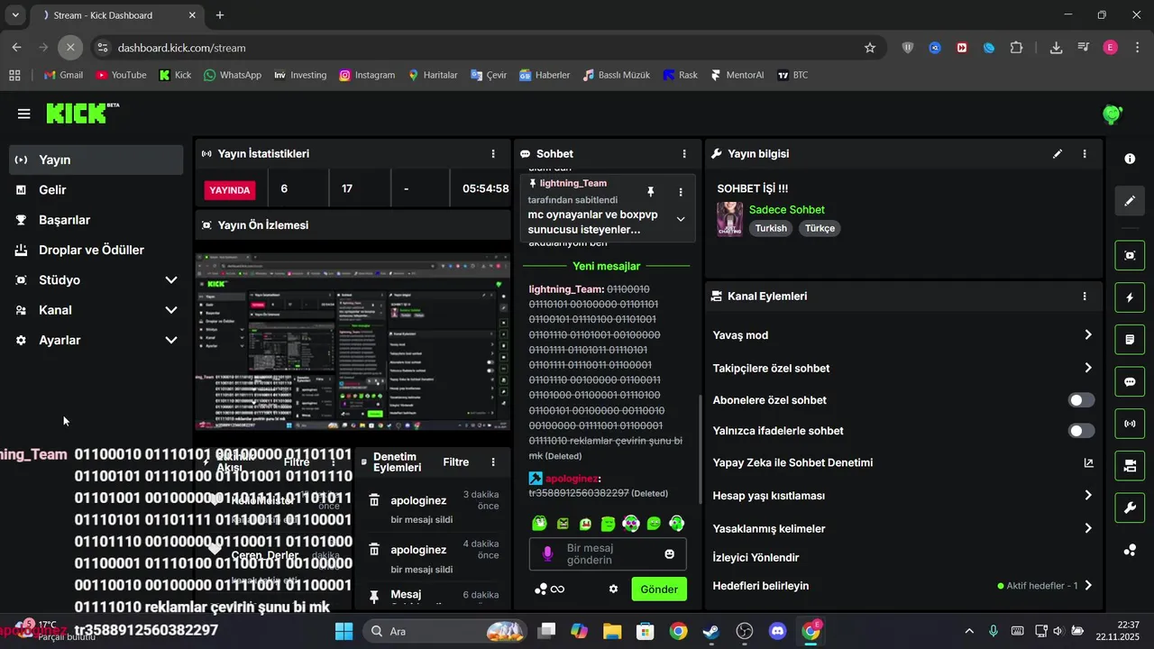Select Droplar ve Ödüller in the sidebar

click(96, 250)
